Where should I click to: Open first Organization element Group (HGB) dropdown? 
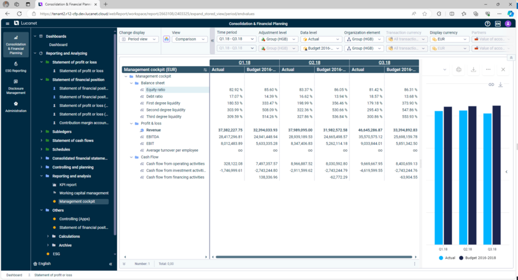[364, 39]
